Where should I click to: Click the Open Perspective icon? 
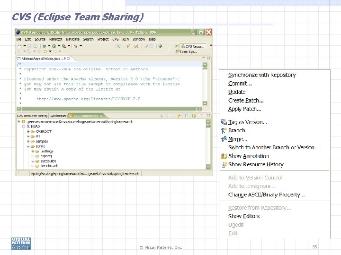177,46
